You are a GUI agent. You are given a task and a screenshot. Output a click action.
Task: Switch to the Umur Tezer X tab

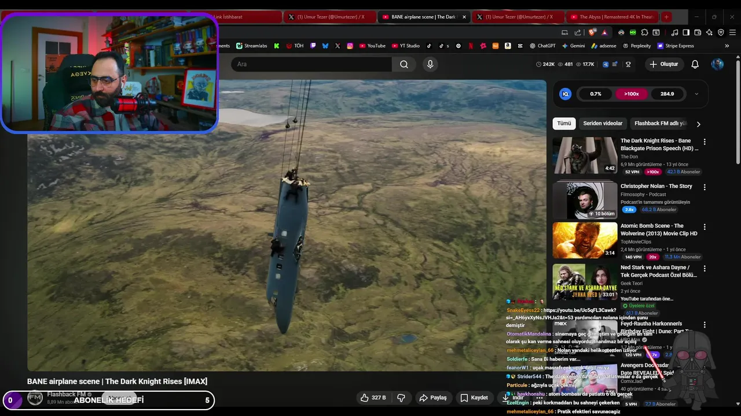coord(331,17)
